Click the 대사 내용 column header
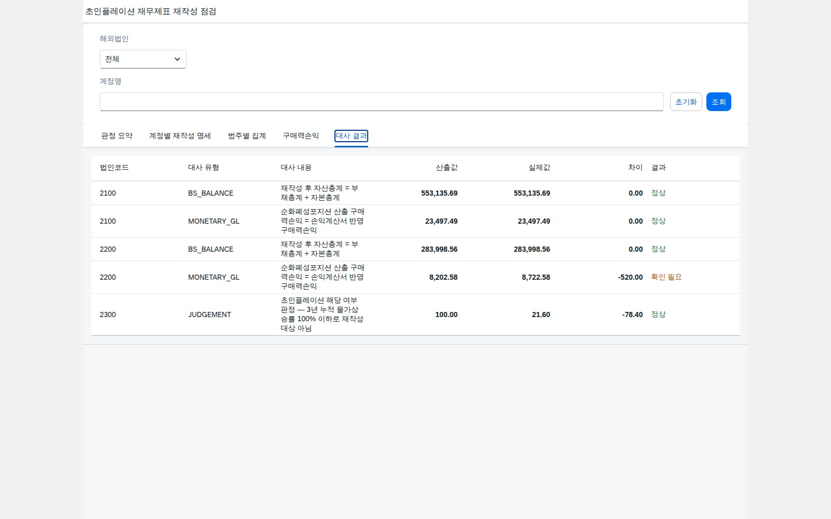The width and height of the screenshot is (831, 519). [x=296, y=168]
